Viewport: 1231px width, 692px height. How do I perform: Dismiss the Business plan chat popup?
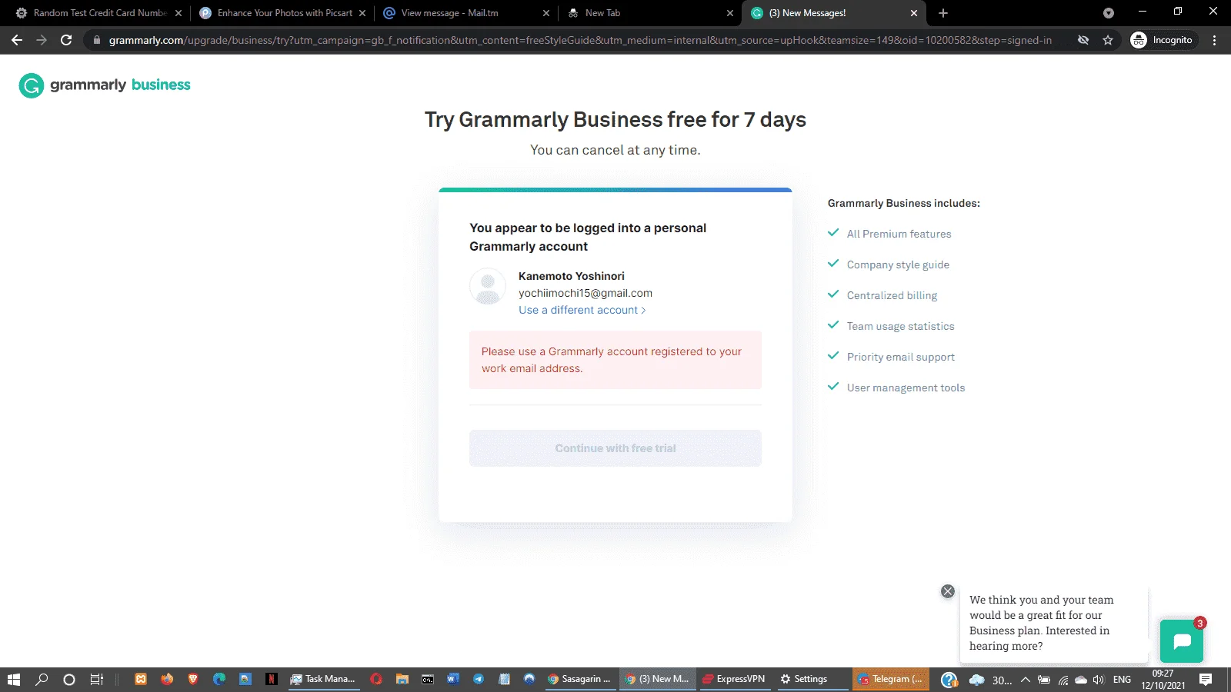pyautogui.click(x=948, y=591)
